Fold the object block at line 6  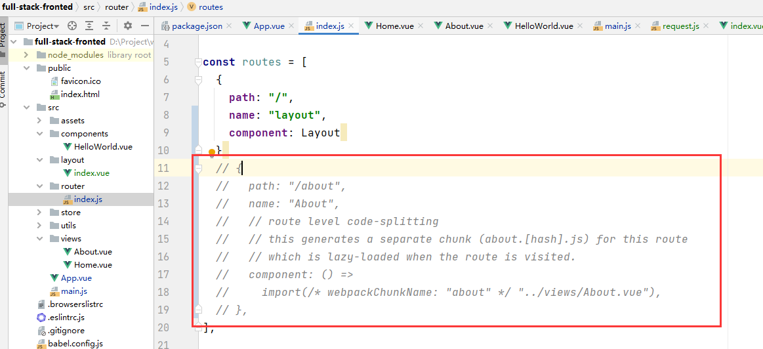197,80
